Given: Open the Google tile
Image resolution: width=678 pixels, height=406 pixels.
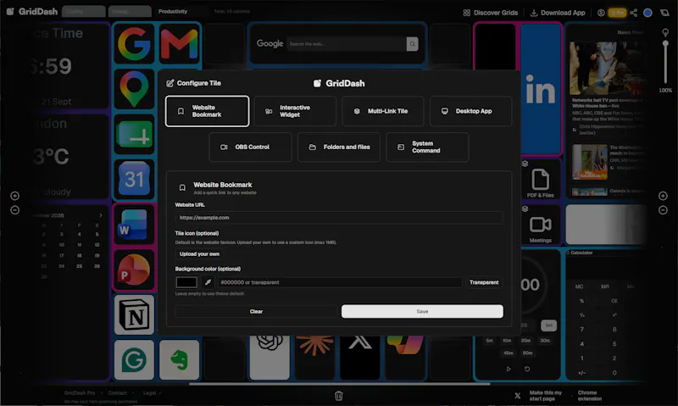Looking at the screenshot, I should click(x=134, y=44).
